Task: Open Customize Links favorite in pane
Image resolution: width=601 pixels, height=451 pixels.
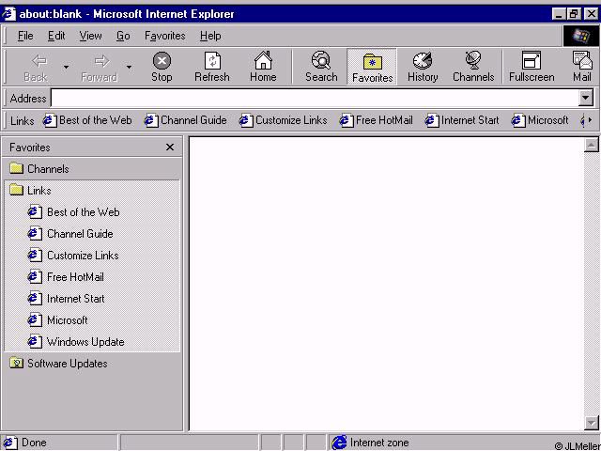Action: point(73,255)
